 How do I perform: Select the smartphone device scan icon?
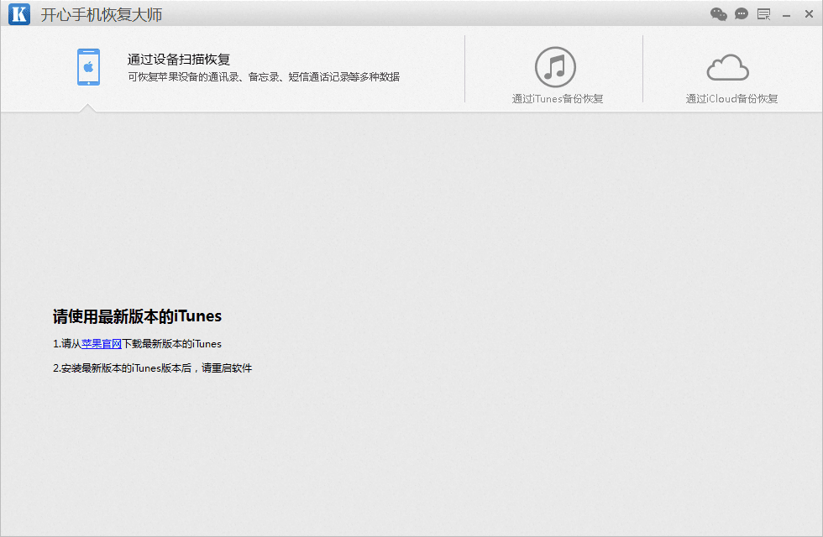87,66
